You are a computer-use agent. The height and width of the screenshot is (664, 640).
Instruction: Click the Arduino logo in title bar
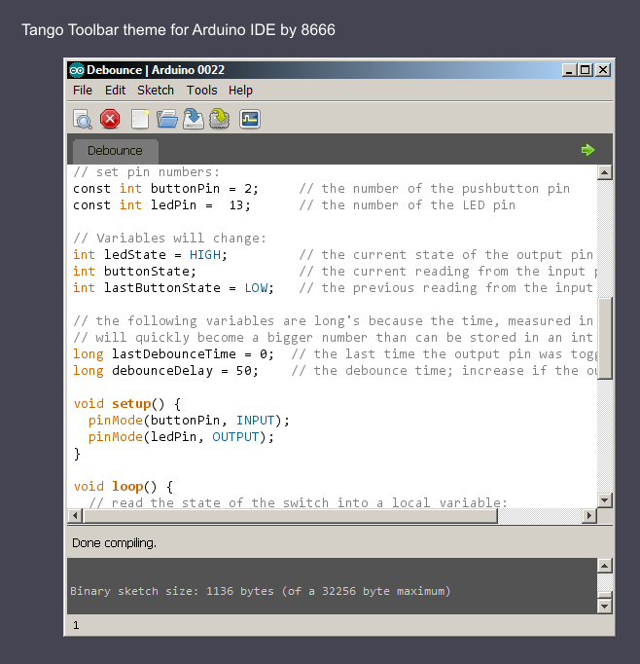(x=77, y=70)
